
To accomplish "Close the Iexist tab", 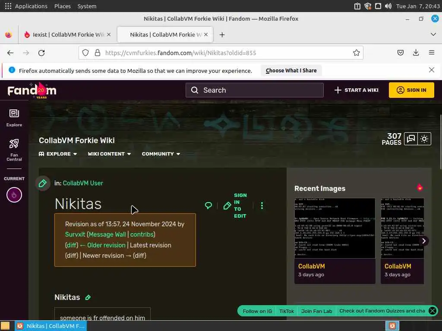I will (109, 34).
